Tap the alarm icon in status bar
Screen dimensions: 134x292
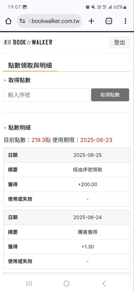(88, 7)
